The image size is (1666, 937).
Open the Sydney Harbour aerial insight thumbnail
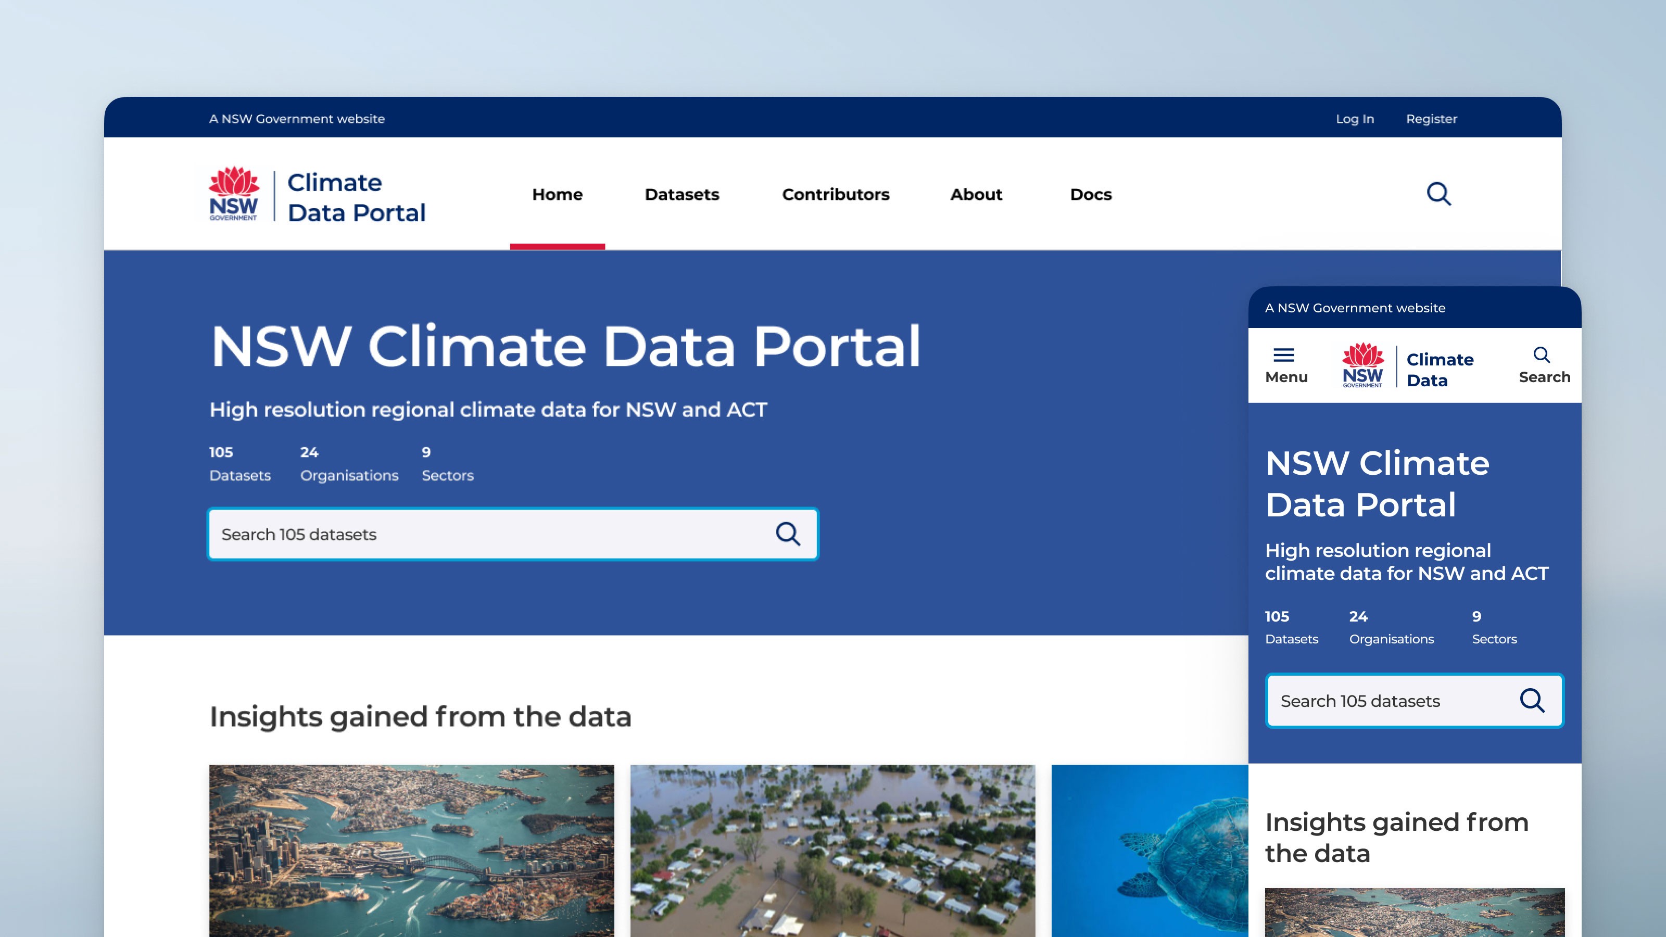411,851
